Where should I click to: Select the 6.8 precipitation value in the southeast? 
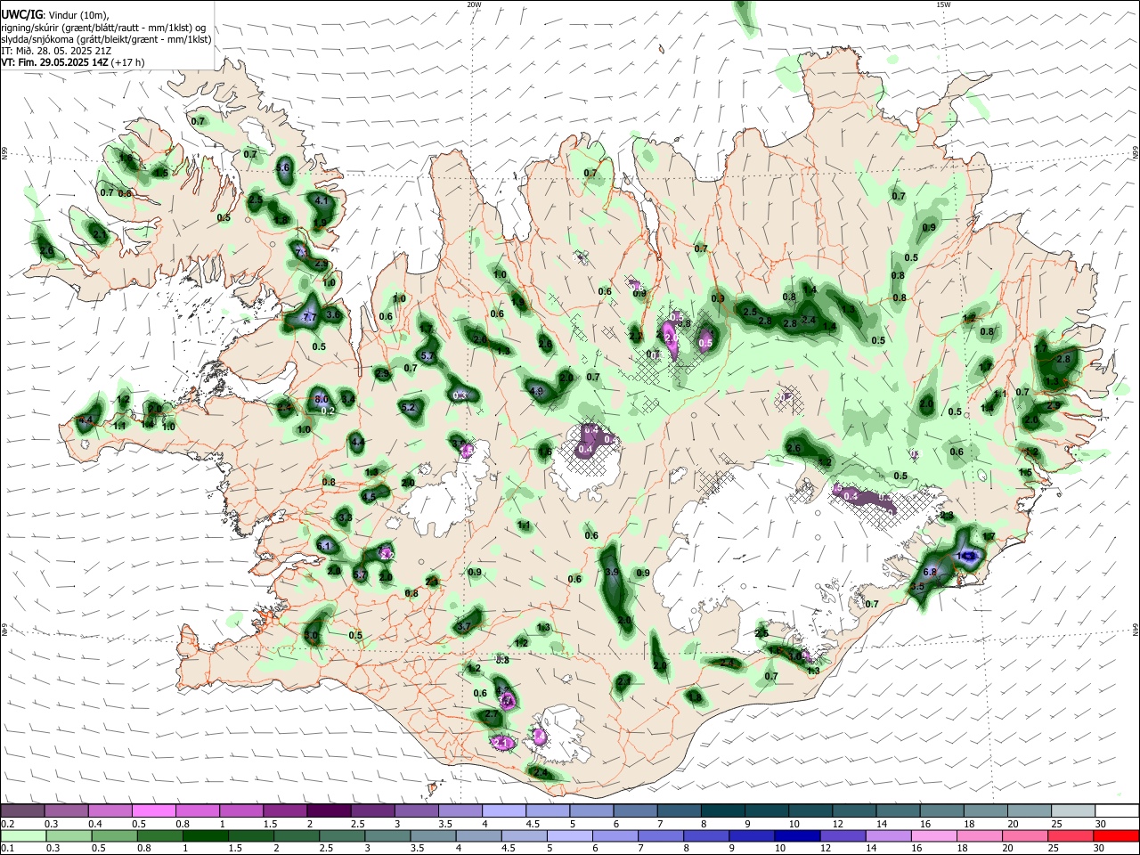[x=931, y=572]
